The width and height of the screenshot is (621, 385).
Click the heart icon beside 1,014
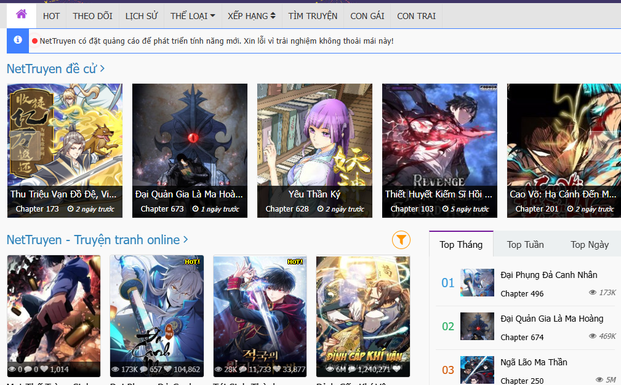click(x=44, y=369)
